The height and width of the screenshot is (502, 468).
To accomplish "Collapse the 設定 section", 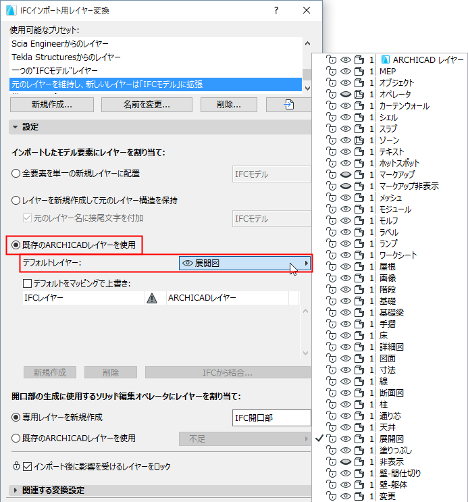I will coord(15,127).
